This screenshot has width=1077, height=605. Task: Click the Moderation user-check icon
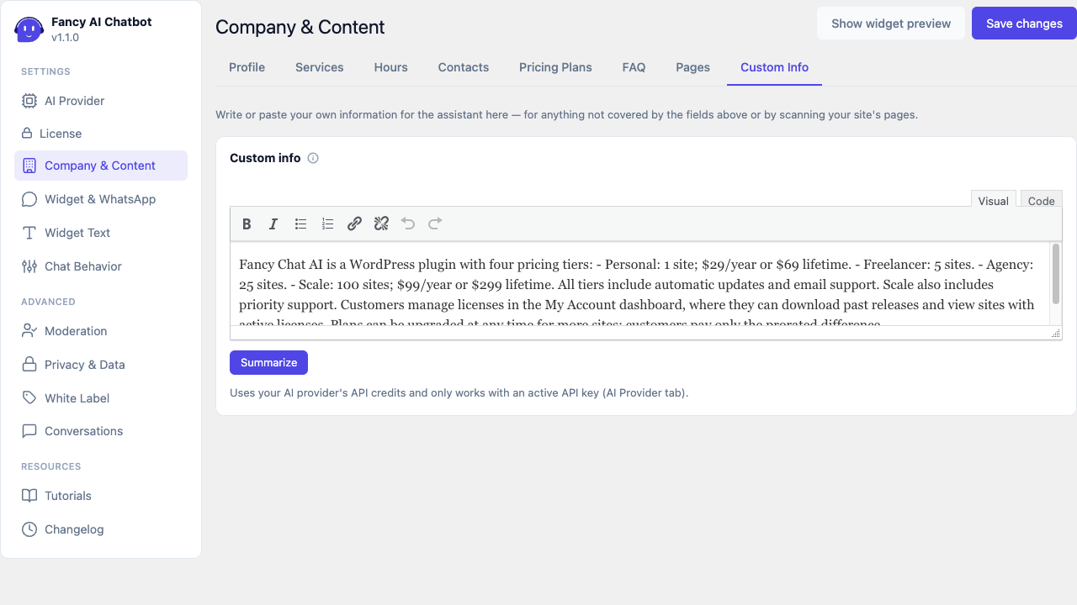click(x=29, y=331)
